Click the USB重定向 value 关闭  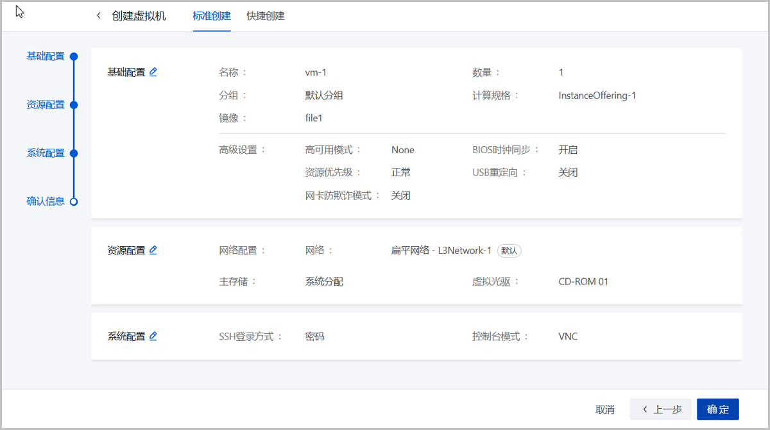[x=568, y=172]
